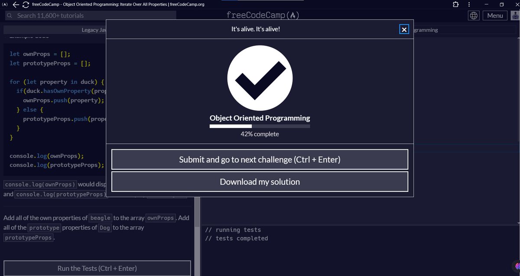Click the "42% complete" text
The width and height of the screenshot is (520, 276).
260,134
